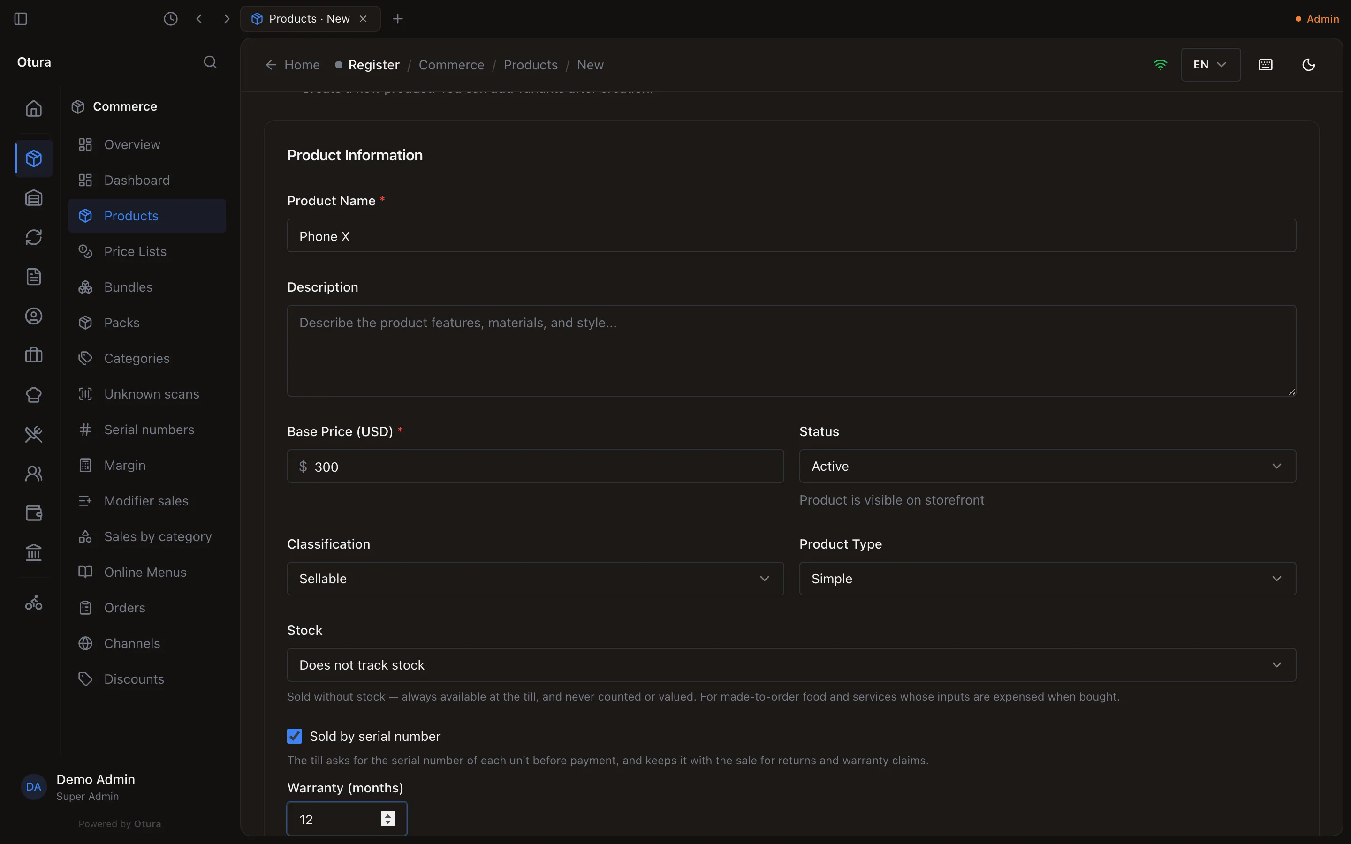Screen dimensions: 1351x844
Task: Open the refresh arrows rail icon
Action: (33, 237)
